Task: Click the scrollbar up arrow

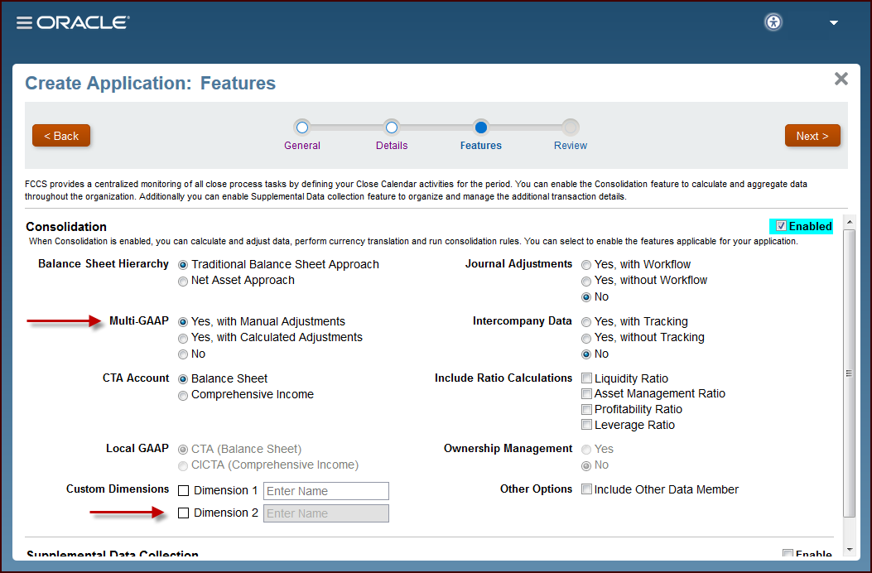Action: click(x=849, y=221)
